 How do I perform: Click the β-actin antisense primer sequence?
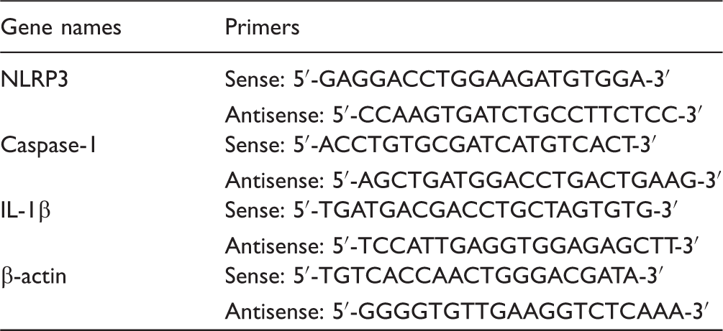[466, 312]
